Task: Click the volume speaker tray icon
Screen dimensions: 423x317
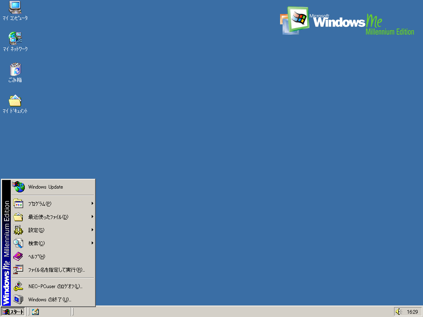Action: point(399,312)
